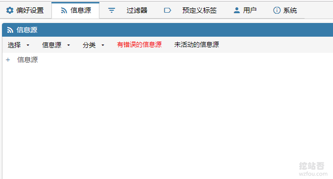Open the 分类 dropdown menu
This screenshot has width=333, height=179.
click(94, 45)
